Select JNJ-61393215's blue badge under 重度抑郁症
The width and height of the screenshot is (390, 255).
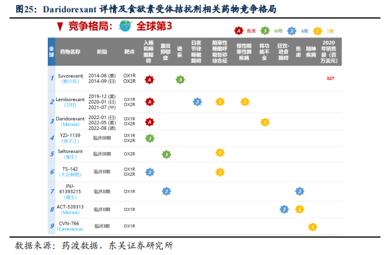[166, 192]
